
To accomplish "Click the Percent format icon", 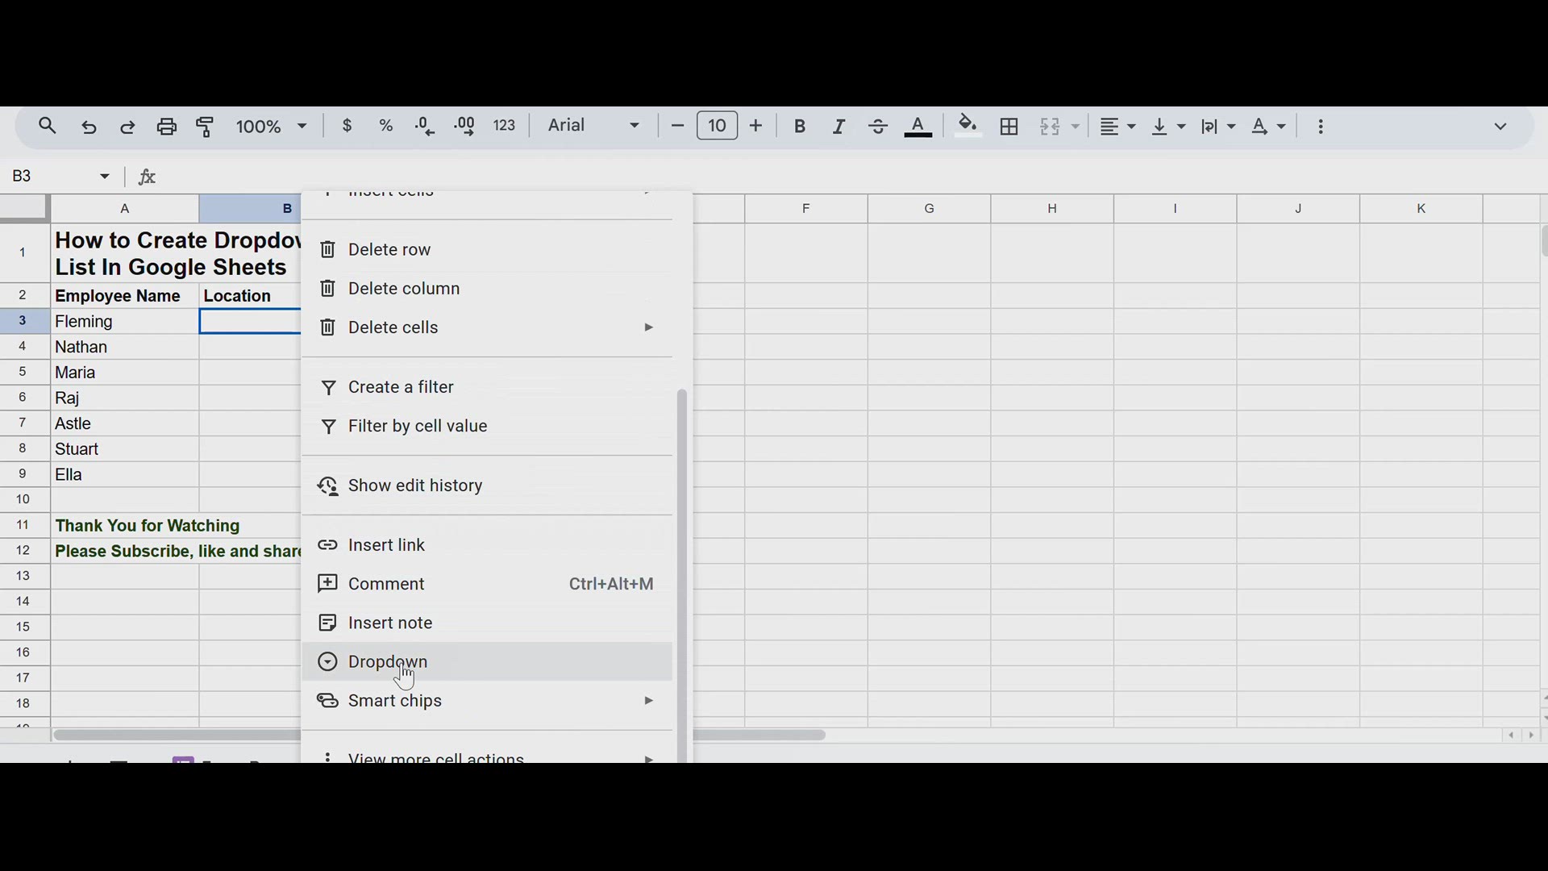I will pos(387,127).
